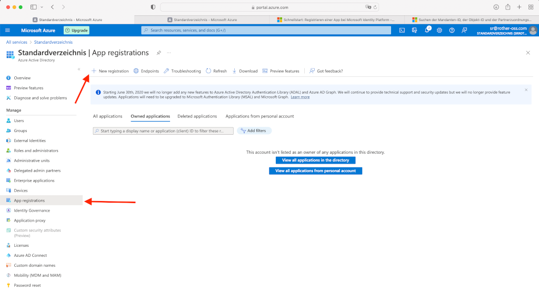The image size is (539, 290).
Task: Click View all applications from personal account
Action: [316, 171]
